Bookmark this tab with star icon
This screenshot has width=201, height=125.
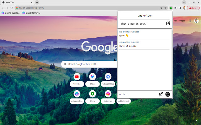(166, 8)
